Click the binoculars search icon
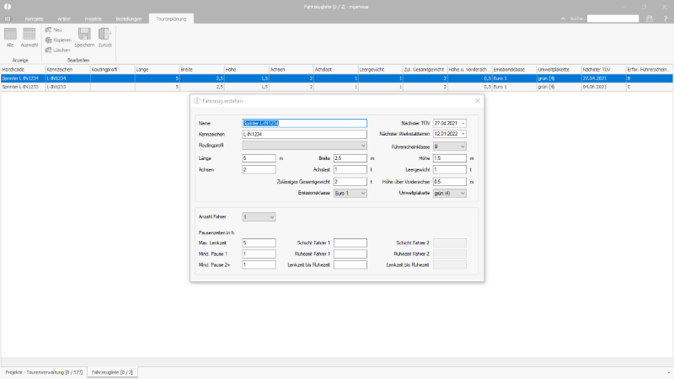The image size is (674, 379). pos(649,19)
